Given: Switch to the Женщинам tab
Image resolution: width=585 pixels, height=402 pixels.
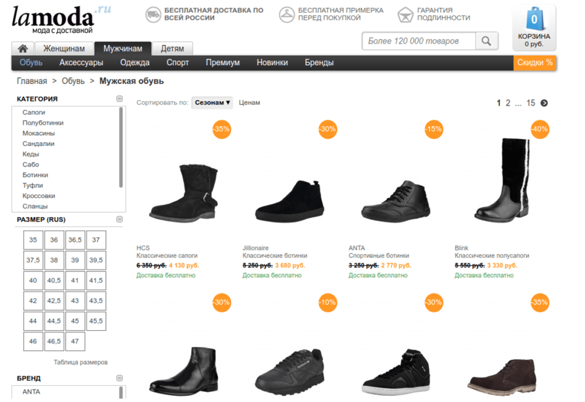Looking at the screenshot, I should click(x=64, y=49).
